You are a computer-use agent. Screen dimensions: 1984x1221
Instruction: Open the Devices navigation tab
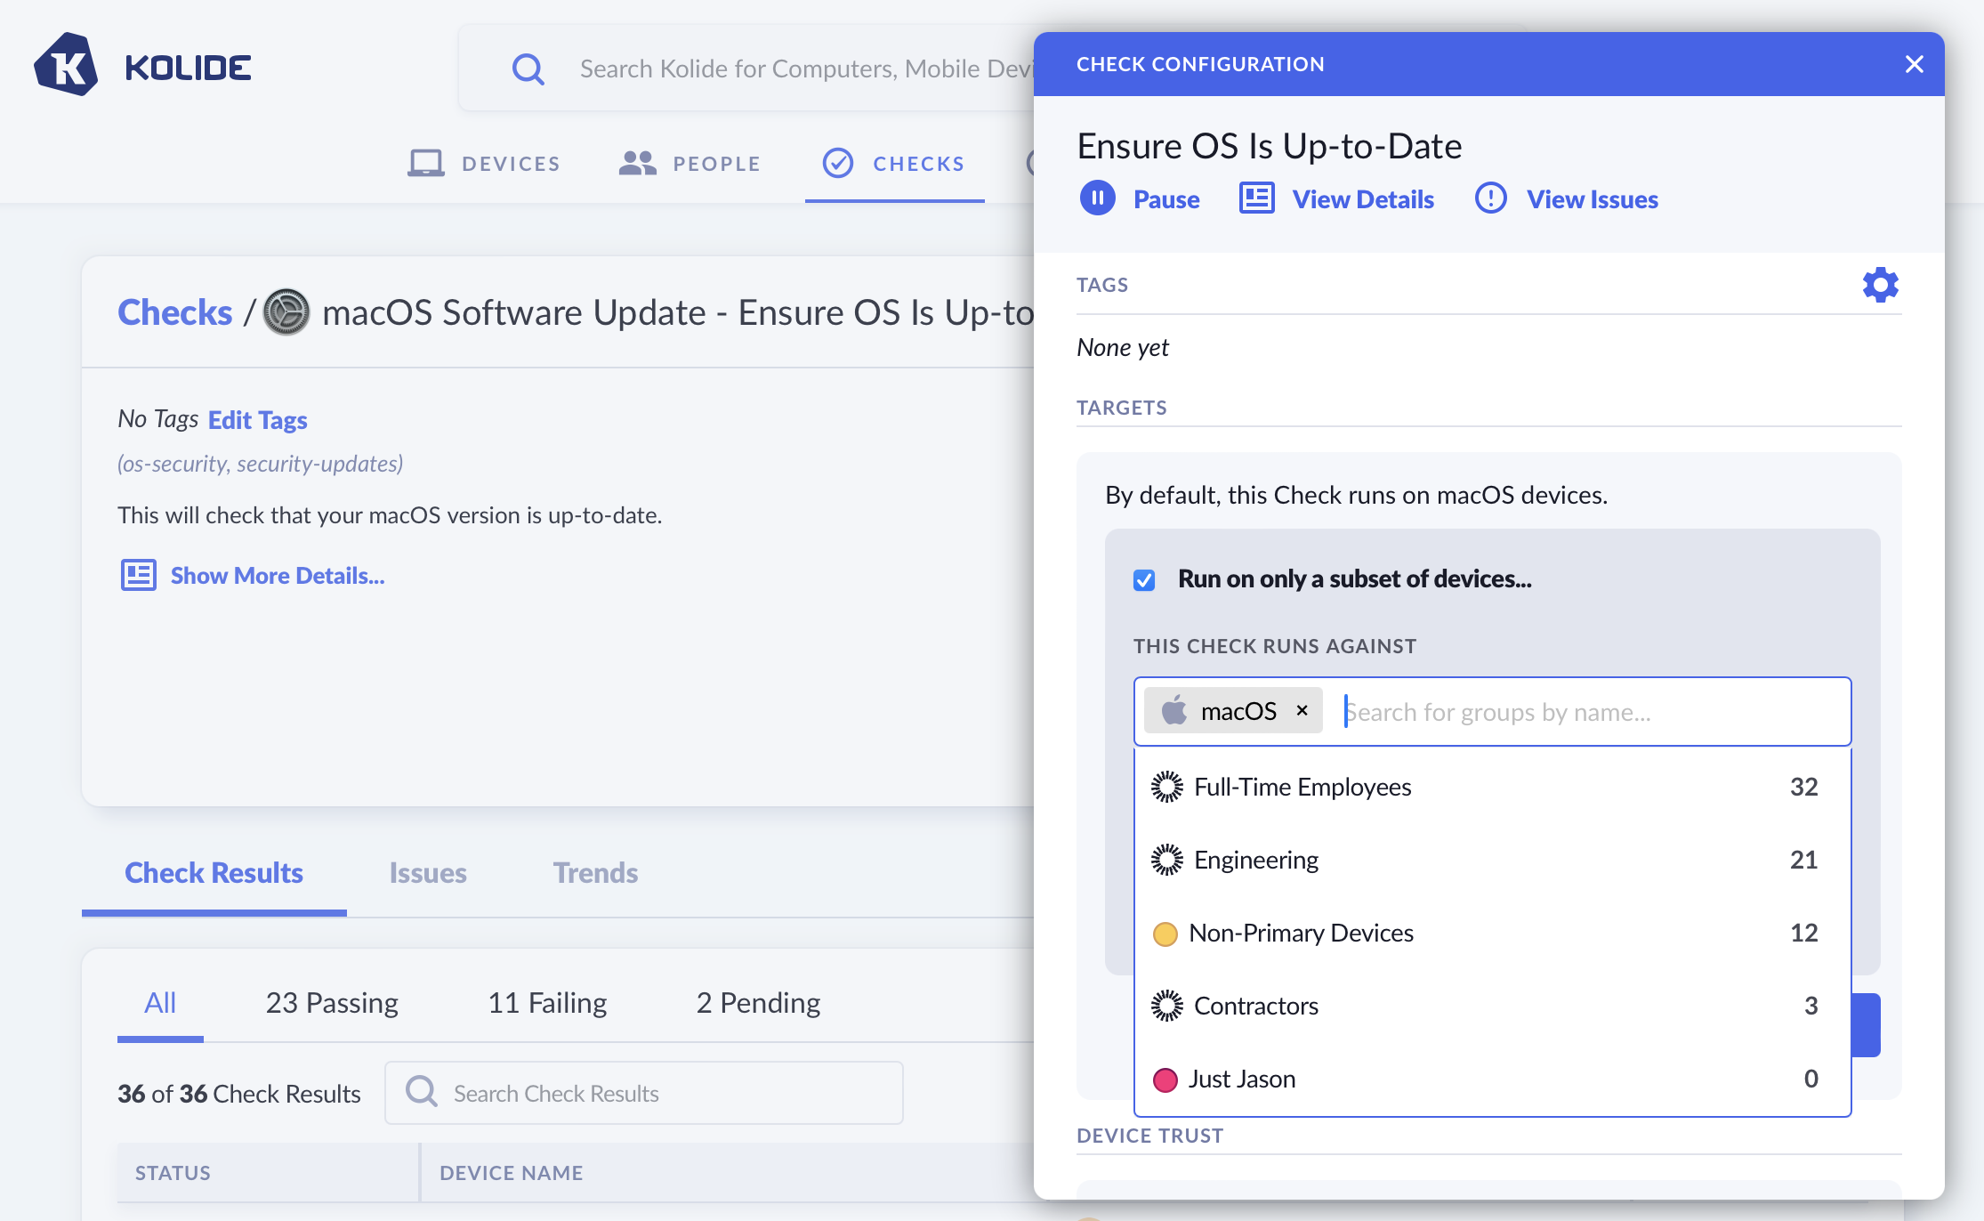click(x=485, y=164)
